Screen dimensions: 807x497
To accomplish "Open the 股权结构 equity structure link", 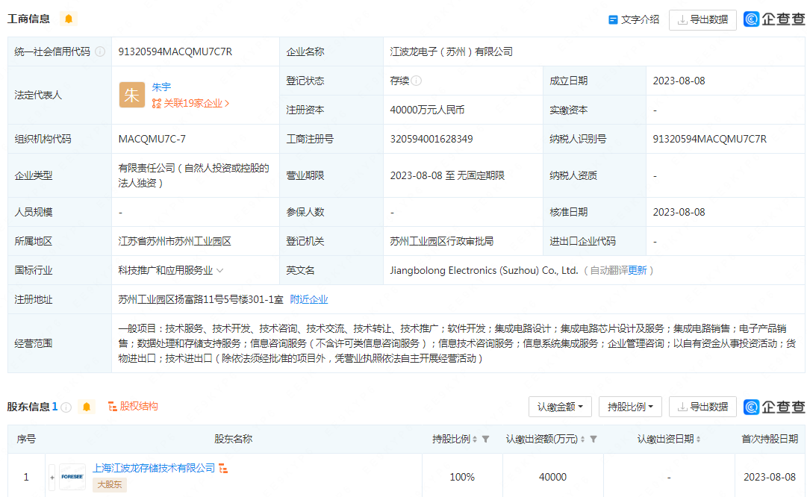I will pos(133,407).
